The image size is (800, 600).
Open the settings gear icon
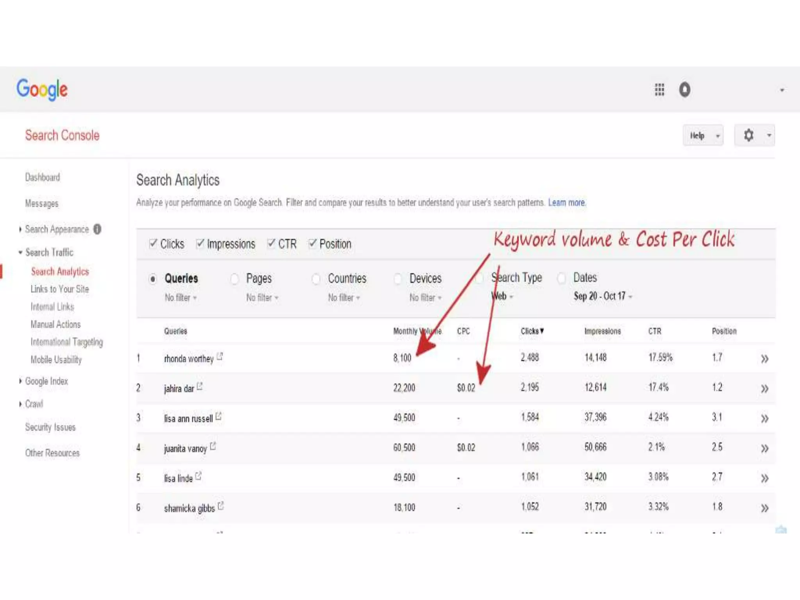tap(748, 136)
